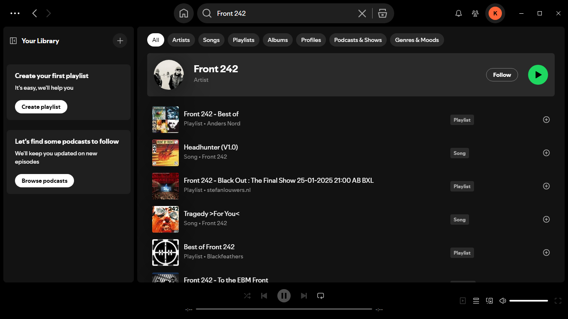
Task: Open the K user profile menu
Action: click(x=495, y=13)
